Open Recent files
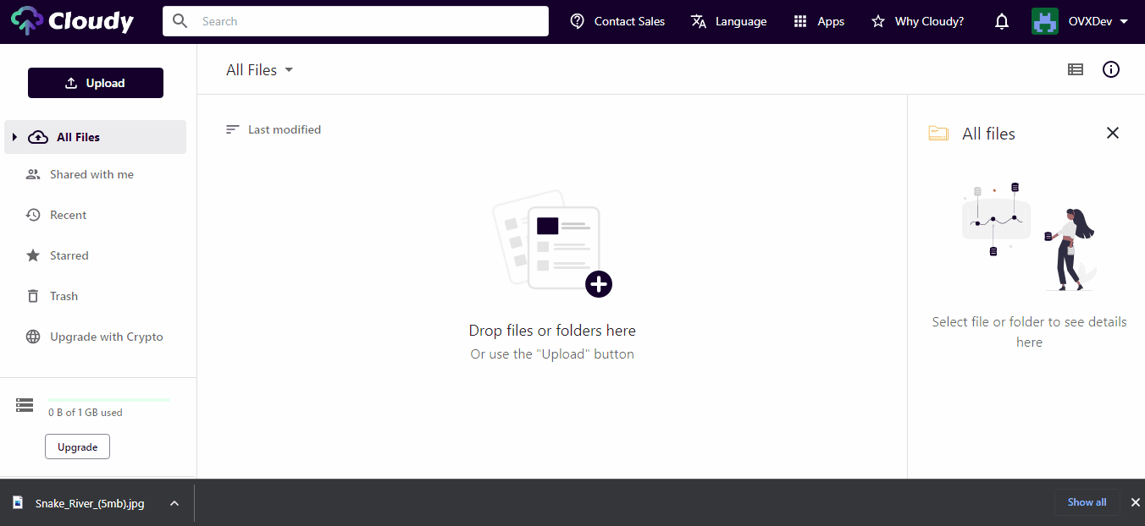This screenshot has height=526, width=1145. [68, 215]
